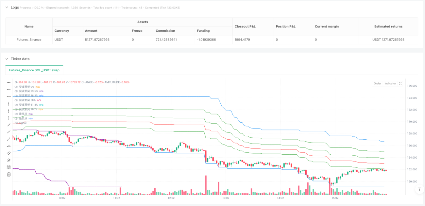Image resolution: width=425 pixels, height=206 pixels.
Task: Select the Fibonacci line drawing tool
Action: [x=9, y=167]
